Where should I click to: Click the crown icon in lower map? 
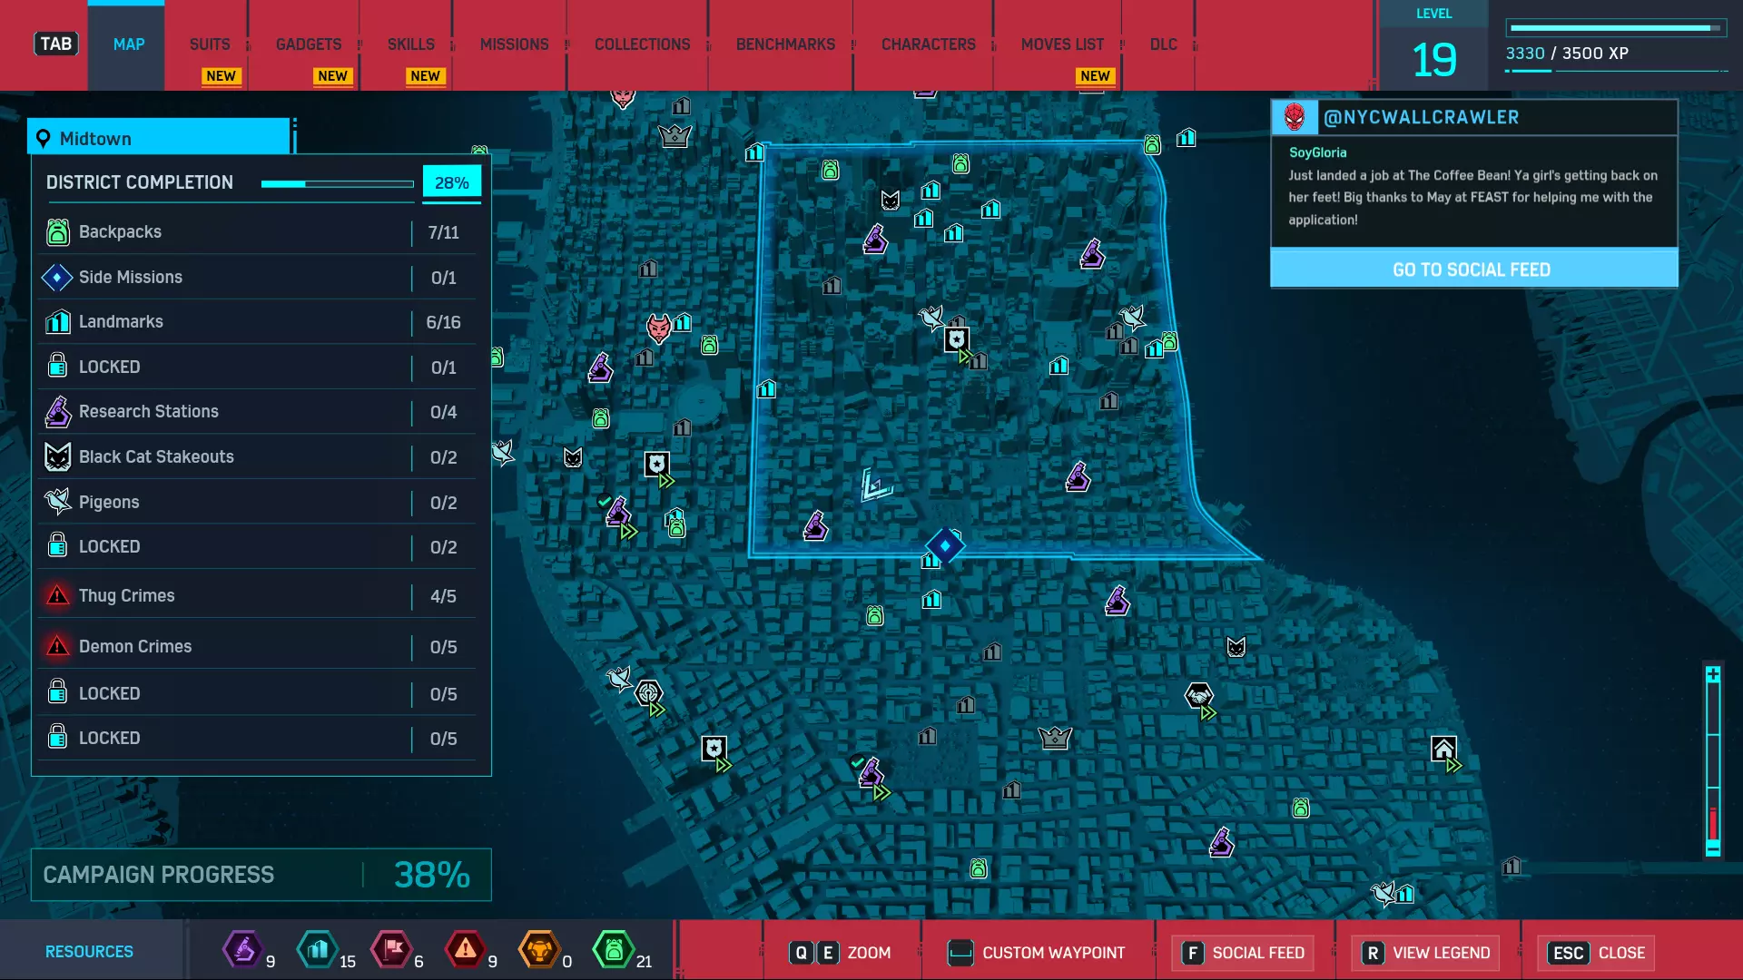(1055, 738)
